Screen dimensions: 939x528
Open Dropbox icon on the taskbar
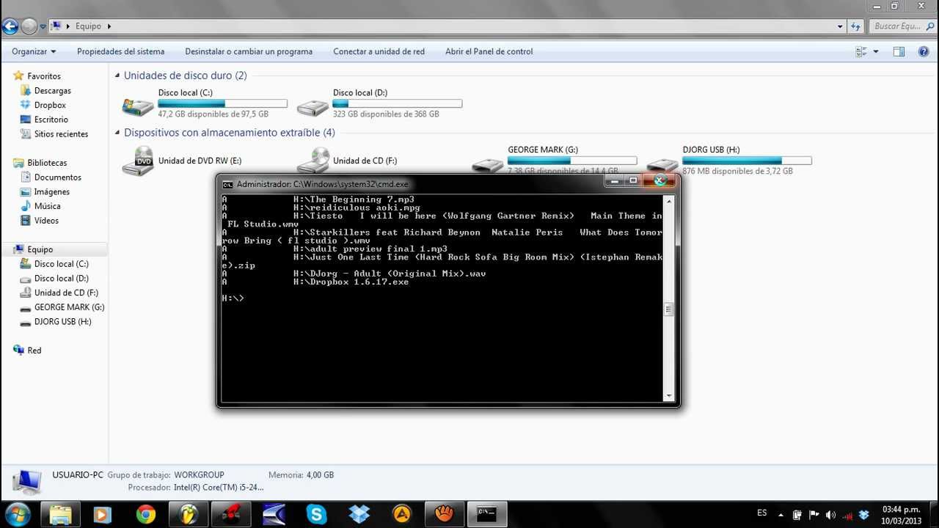(359, 514)
